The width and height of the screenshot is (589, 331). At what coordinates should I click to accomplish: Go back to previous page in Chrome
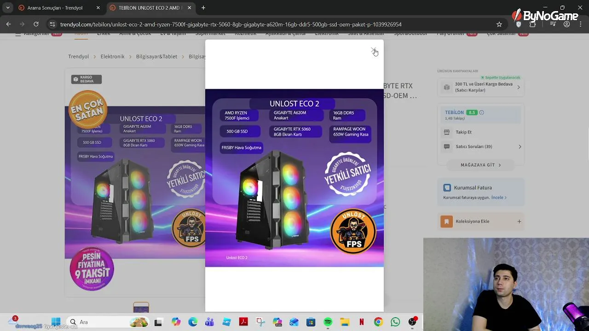tap(8, 24)
